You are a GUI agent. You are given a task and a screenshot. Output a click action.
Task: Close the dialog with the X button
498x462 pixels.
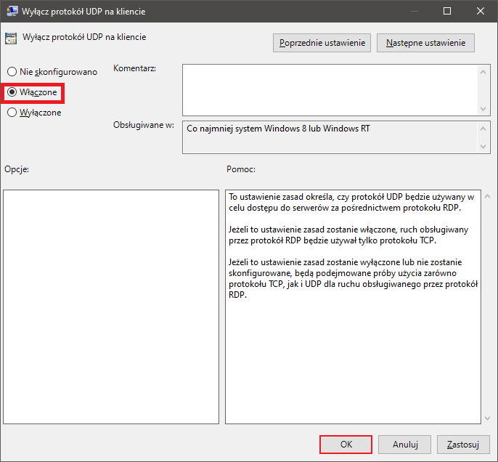tap(481, 11)
